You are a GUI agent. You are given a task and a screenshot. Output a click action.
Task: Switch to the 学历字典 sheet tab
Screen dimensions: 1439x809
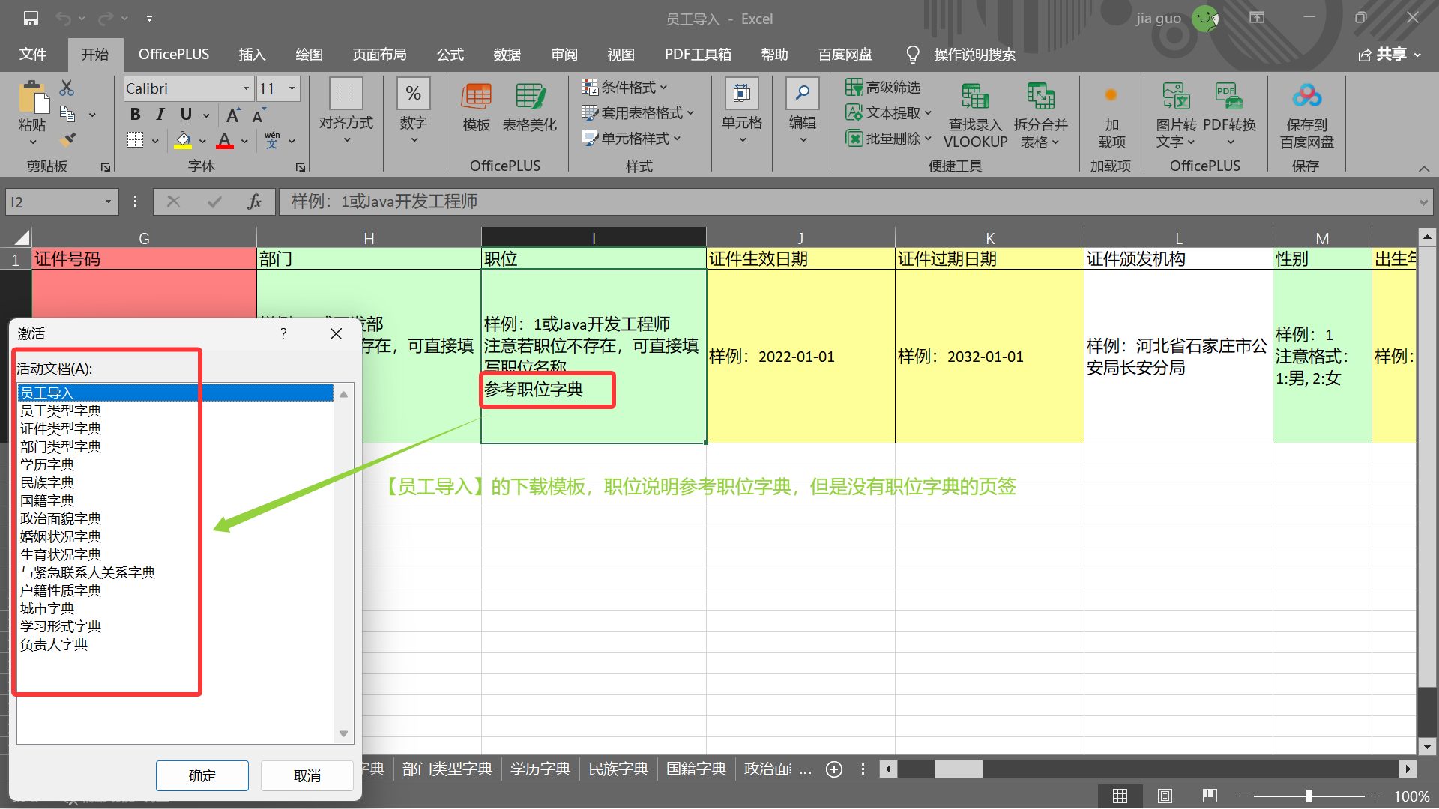[540, 769]
